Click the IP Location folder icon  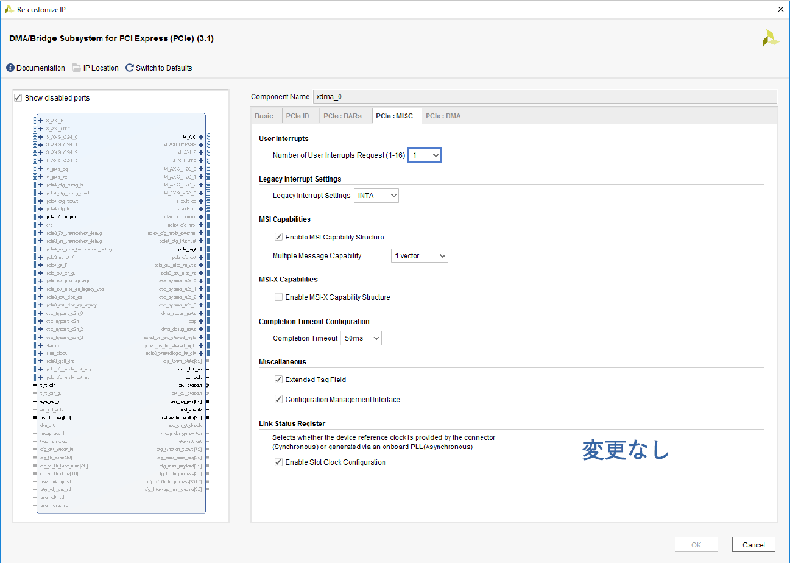76,68
